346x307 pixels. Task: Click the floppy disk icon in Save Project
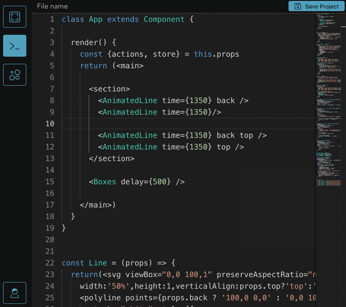298,6
